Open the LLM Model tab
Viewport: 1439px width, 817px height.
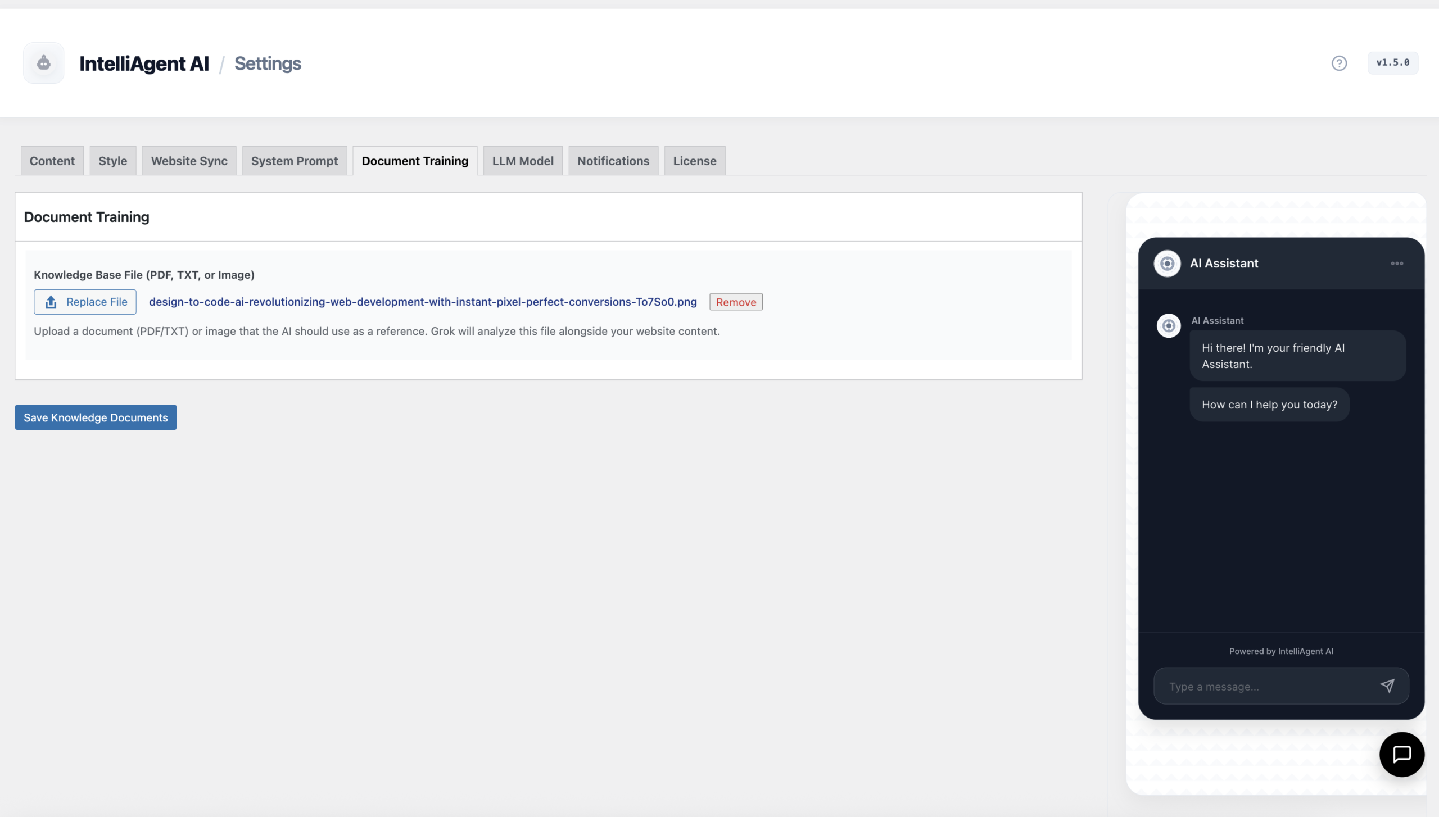pos(522,161)
